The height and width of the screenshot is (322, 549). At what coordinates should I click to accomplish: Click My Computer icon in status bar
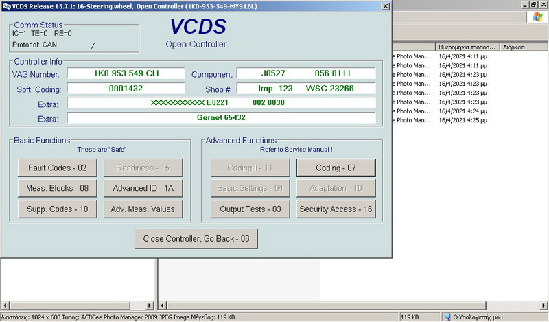[x=447, y=317]
